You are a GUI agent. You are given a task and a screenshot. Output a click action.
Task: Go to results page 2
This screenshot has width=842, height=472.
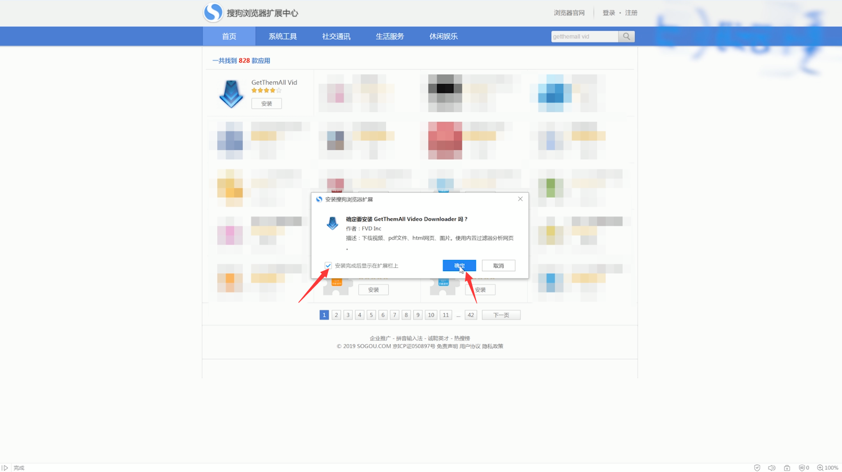(336, 315)
